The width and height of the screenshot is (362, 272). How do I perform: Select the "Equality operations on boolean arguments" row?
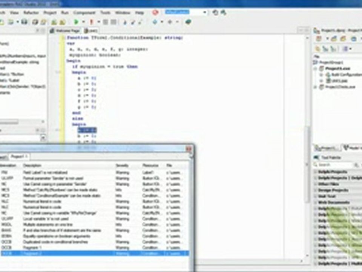pos(95,236)
